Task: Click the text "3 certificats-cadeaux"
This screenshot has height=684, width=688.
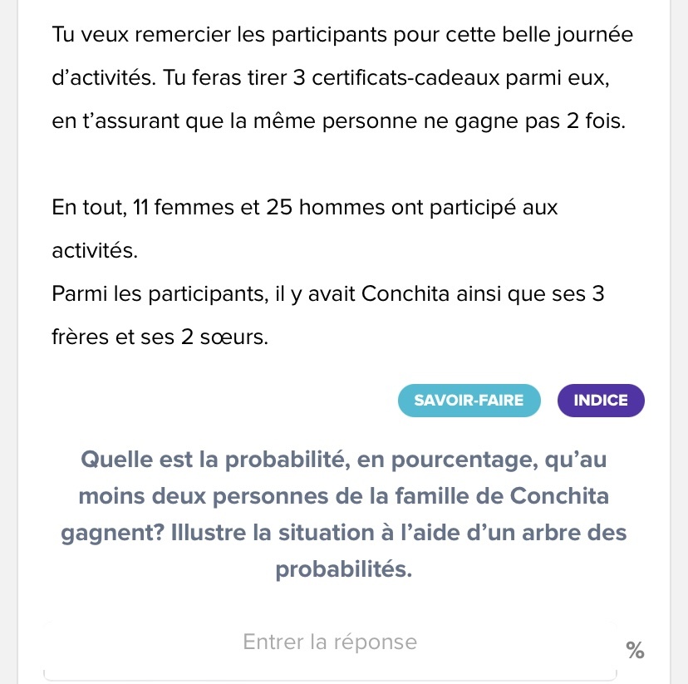Action: coord(371,78)
